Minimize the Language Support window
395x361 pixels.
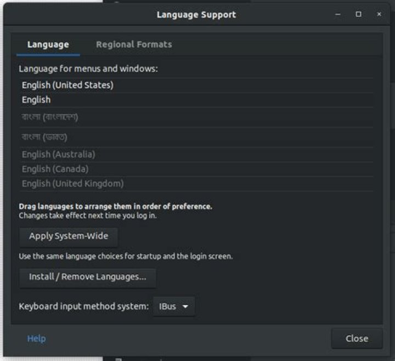pos(338,14)
